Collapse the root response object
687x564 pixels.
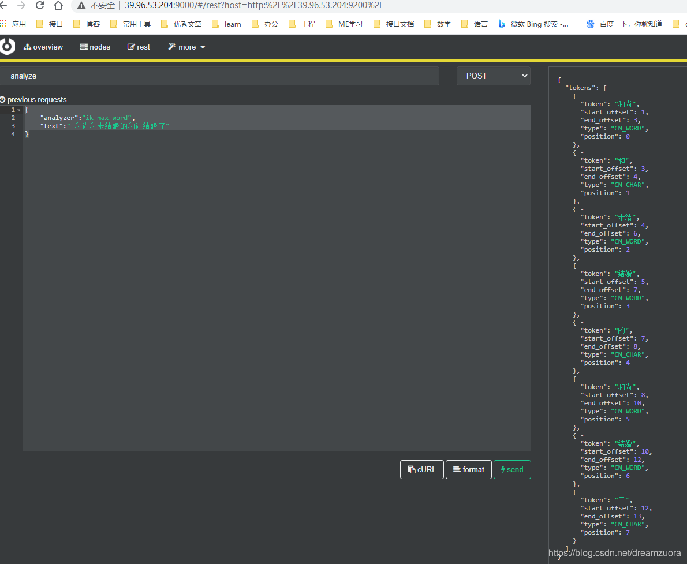pyautogui.click(x=566, y=80)
